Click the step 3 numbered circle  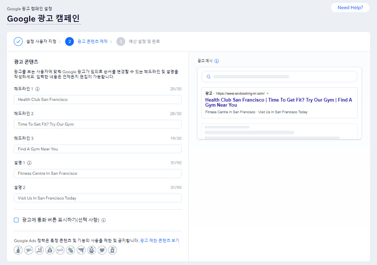click(x=121, y=41)
